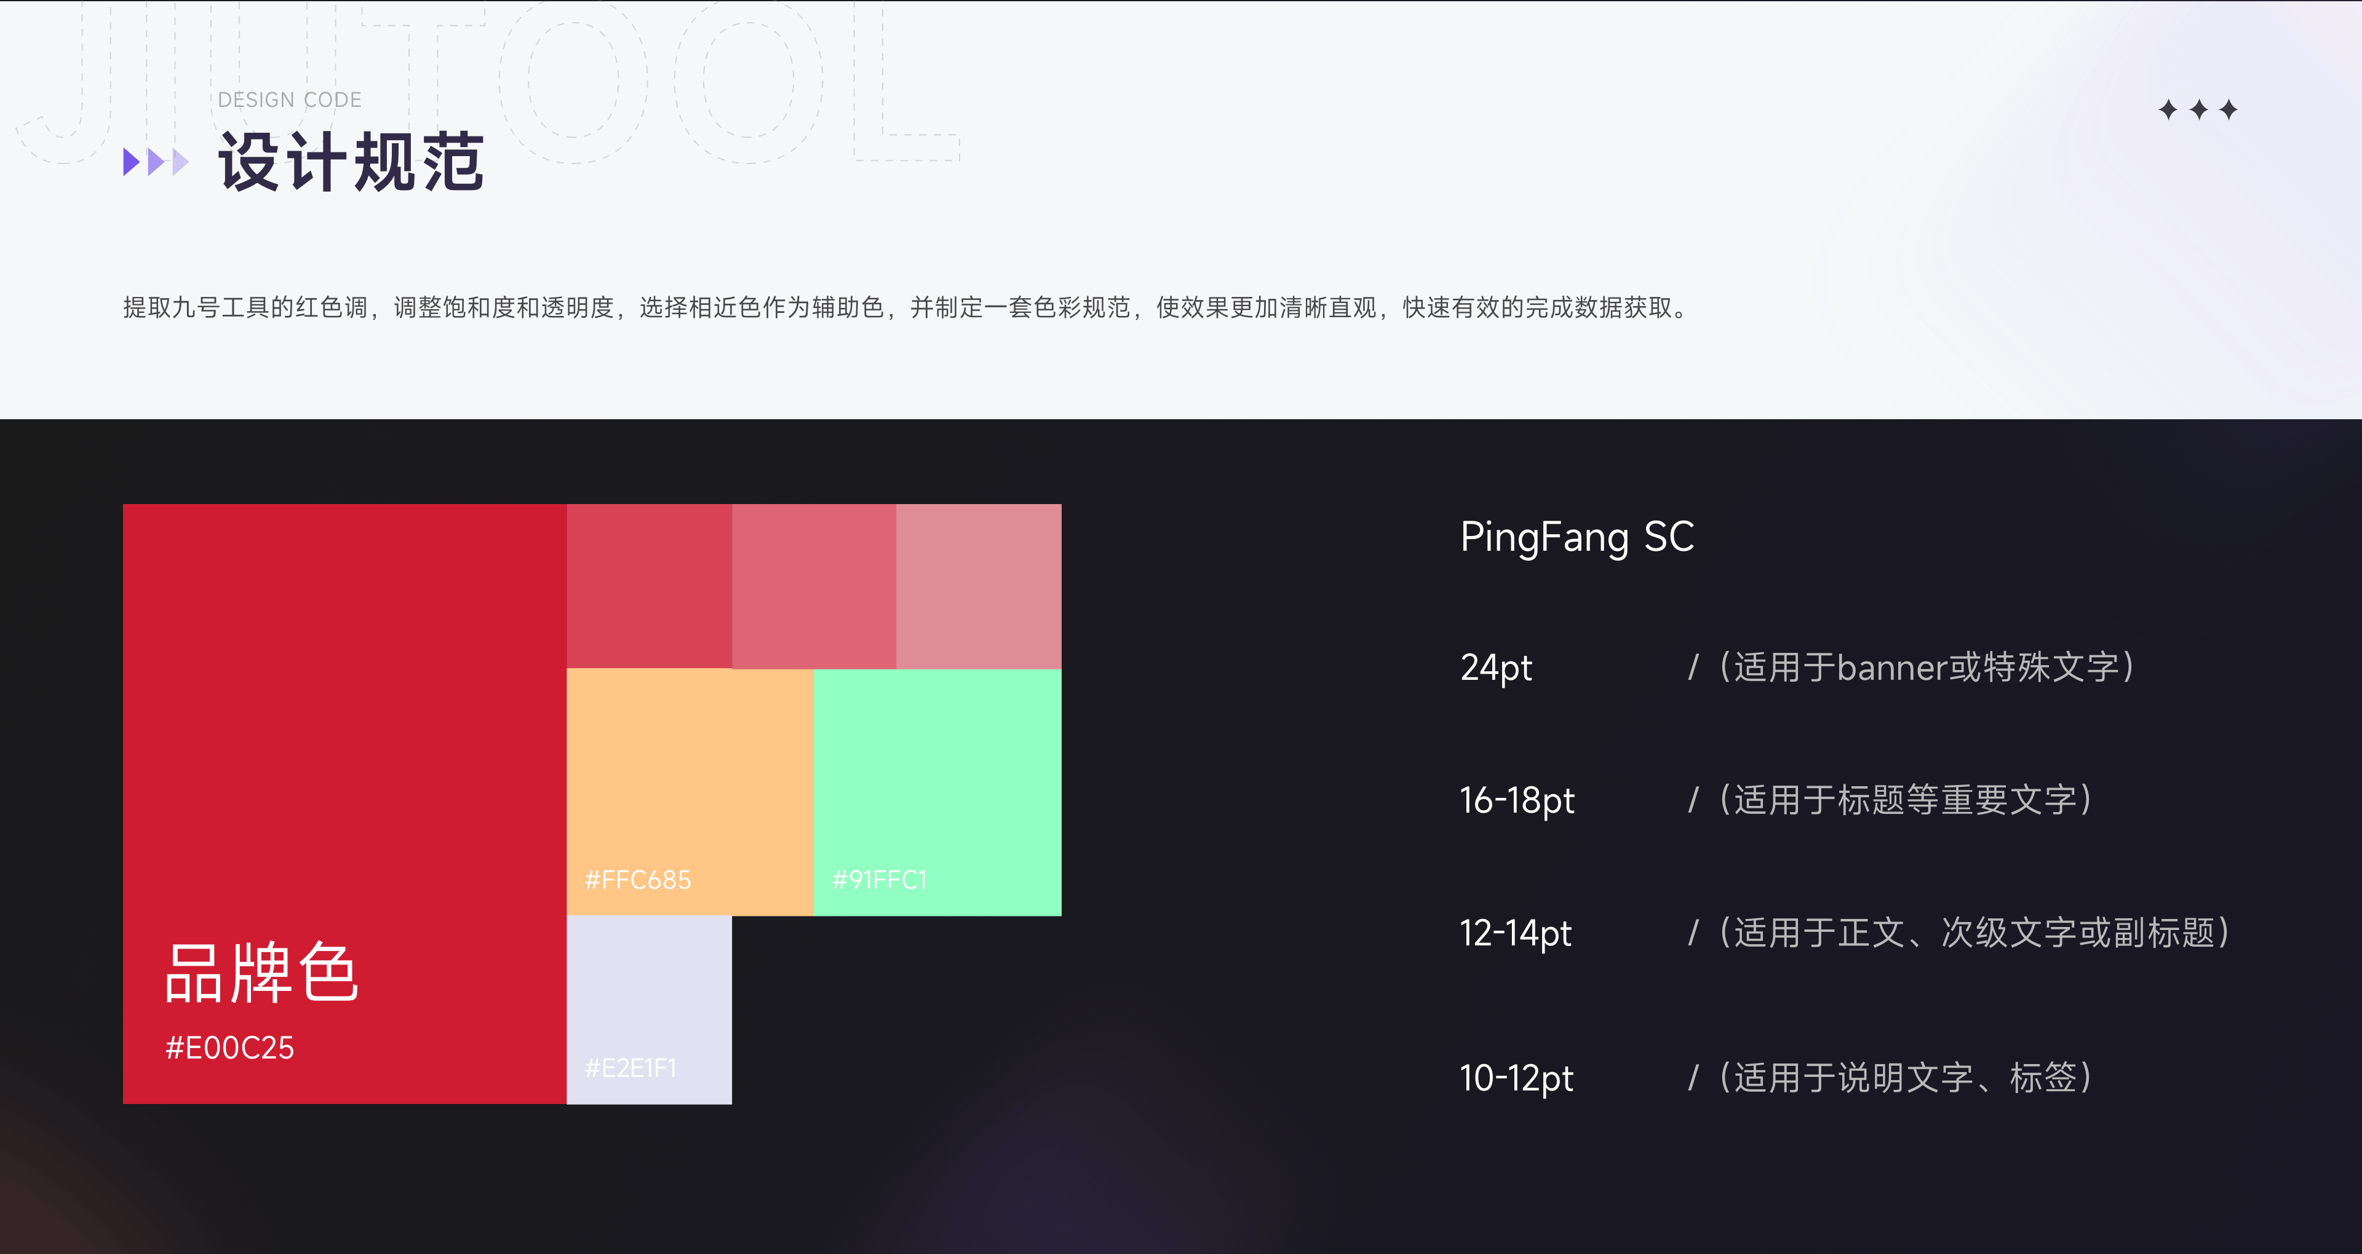
Task: Select the brand red #E00C25 swatch
Action: tap(344, 804)
